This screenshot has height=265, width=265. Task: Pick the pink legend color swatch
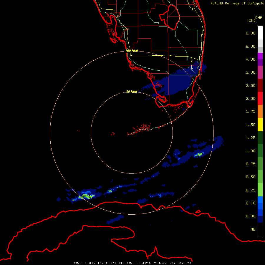[260, 72]
